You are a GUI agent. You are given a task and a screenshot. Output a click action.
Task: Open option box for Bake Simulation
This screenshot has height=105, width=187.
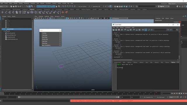tap(60, 45)
